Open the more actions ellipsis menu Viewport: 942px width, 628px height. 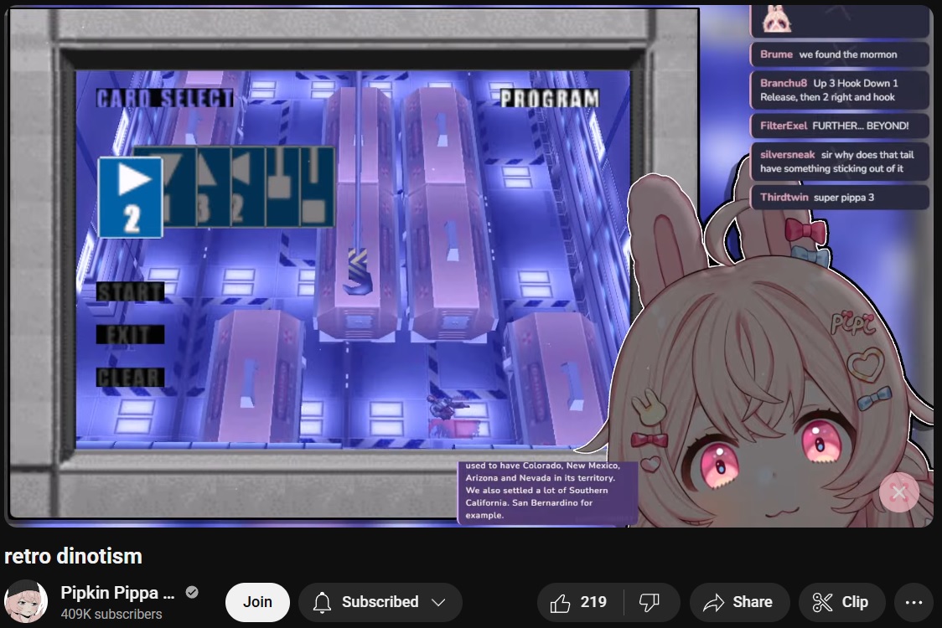click(914, 602)
